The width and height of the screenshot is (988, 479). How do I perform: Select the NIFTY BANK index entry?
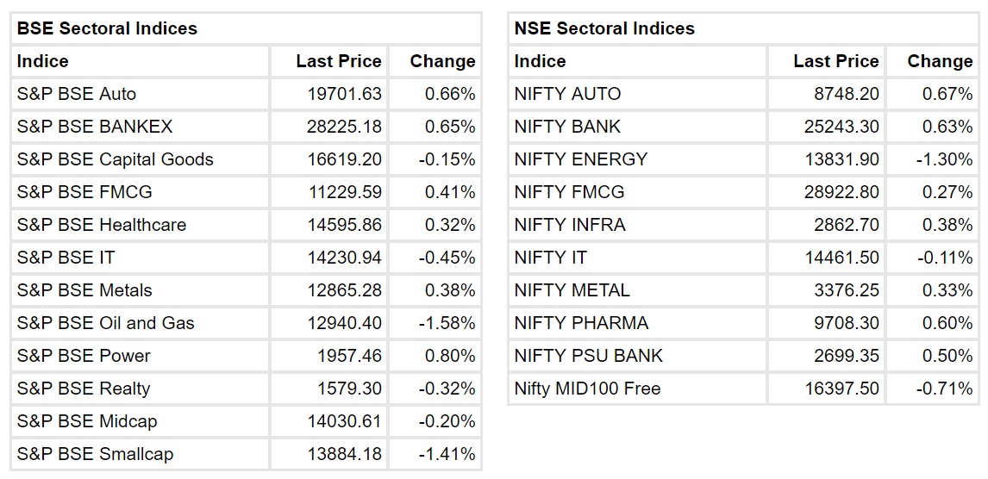coord(567,127)
